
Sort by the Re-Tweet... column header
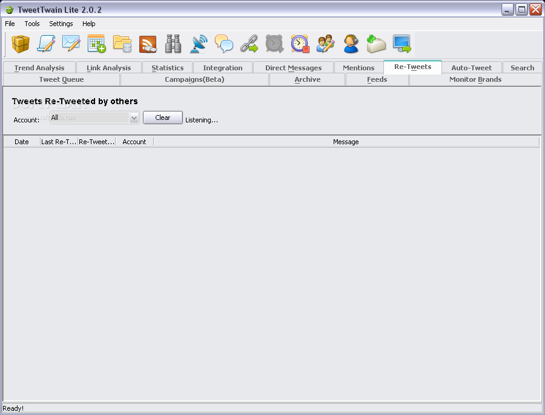click(x=97, y=142)
